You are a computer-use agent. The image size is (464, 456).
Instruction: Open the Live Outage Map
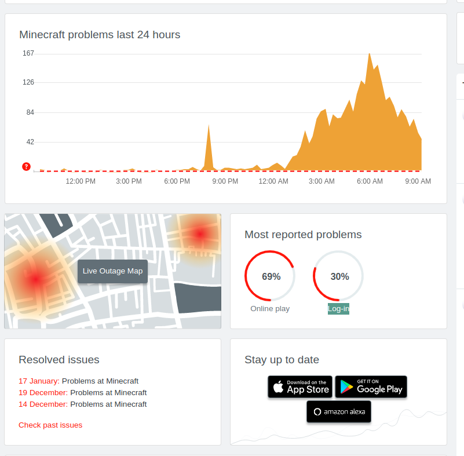click(113, 271)
